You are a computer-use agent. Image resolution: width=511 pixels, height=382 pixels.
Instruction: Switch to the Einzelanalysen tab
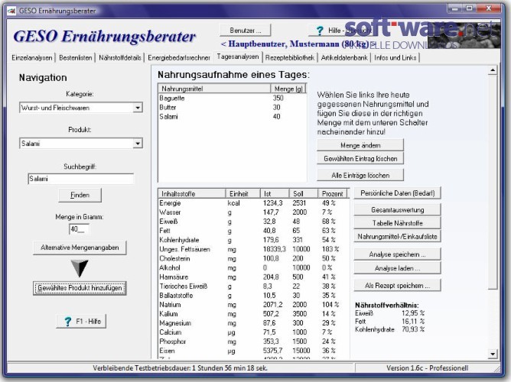32,58
